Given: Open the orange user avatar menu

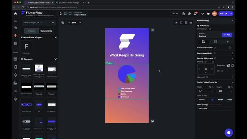Looking at the screenshot, I should pyautogui.click(x=215, y=14).
